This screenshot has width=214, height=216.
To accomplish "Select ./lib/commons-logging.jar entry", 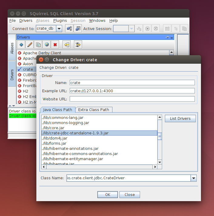I will [99, 123].
